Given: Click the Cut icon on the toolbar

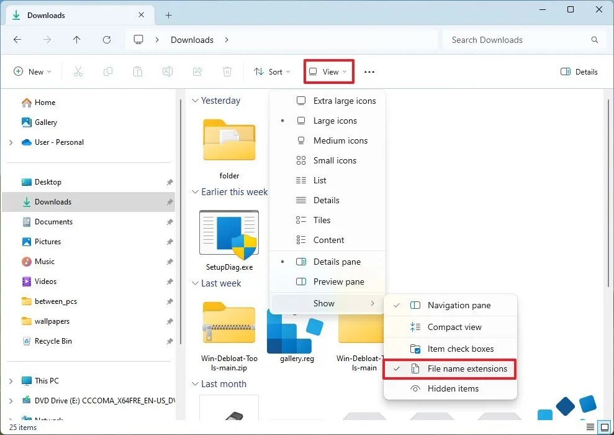Looking at the screenshot, I should (78, 71).
